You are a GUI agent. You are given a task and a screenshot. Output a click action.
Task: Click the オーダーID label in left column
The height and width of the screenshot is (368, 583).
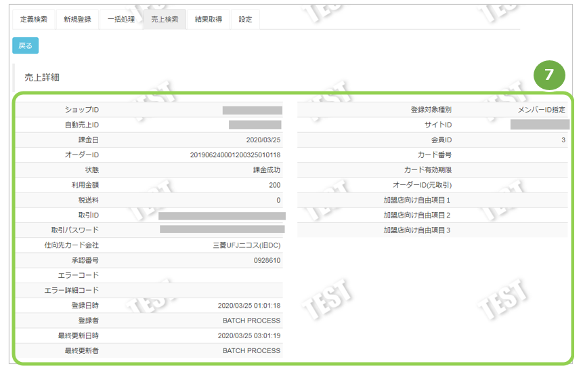pyautogui.click(x=82, y=155)
